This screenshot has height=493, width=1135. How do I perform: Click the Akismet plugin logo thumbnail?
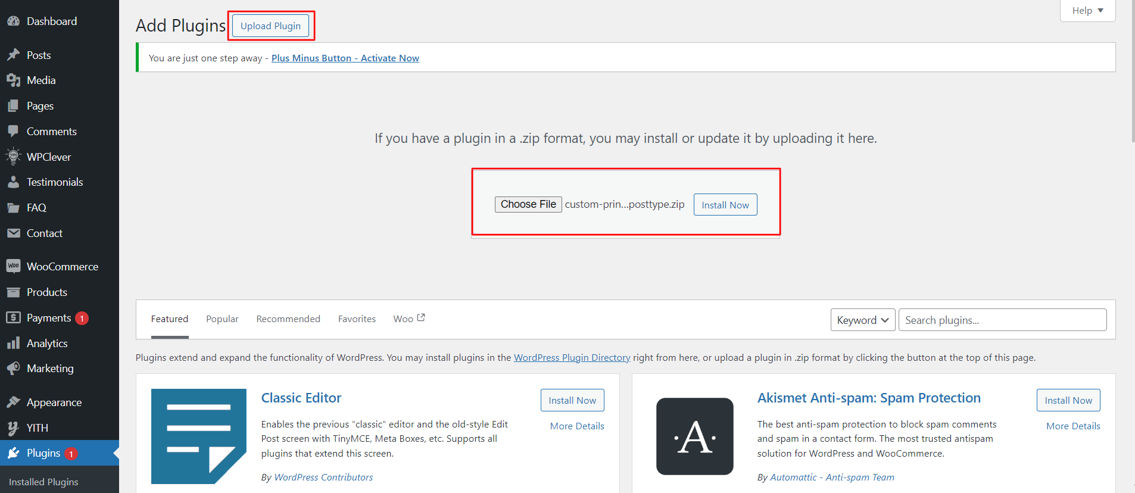(695, 436)
